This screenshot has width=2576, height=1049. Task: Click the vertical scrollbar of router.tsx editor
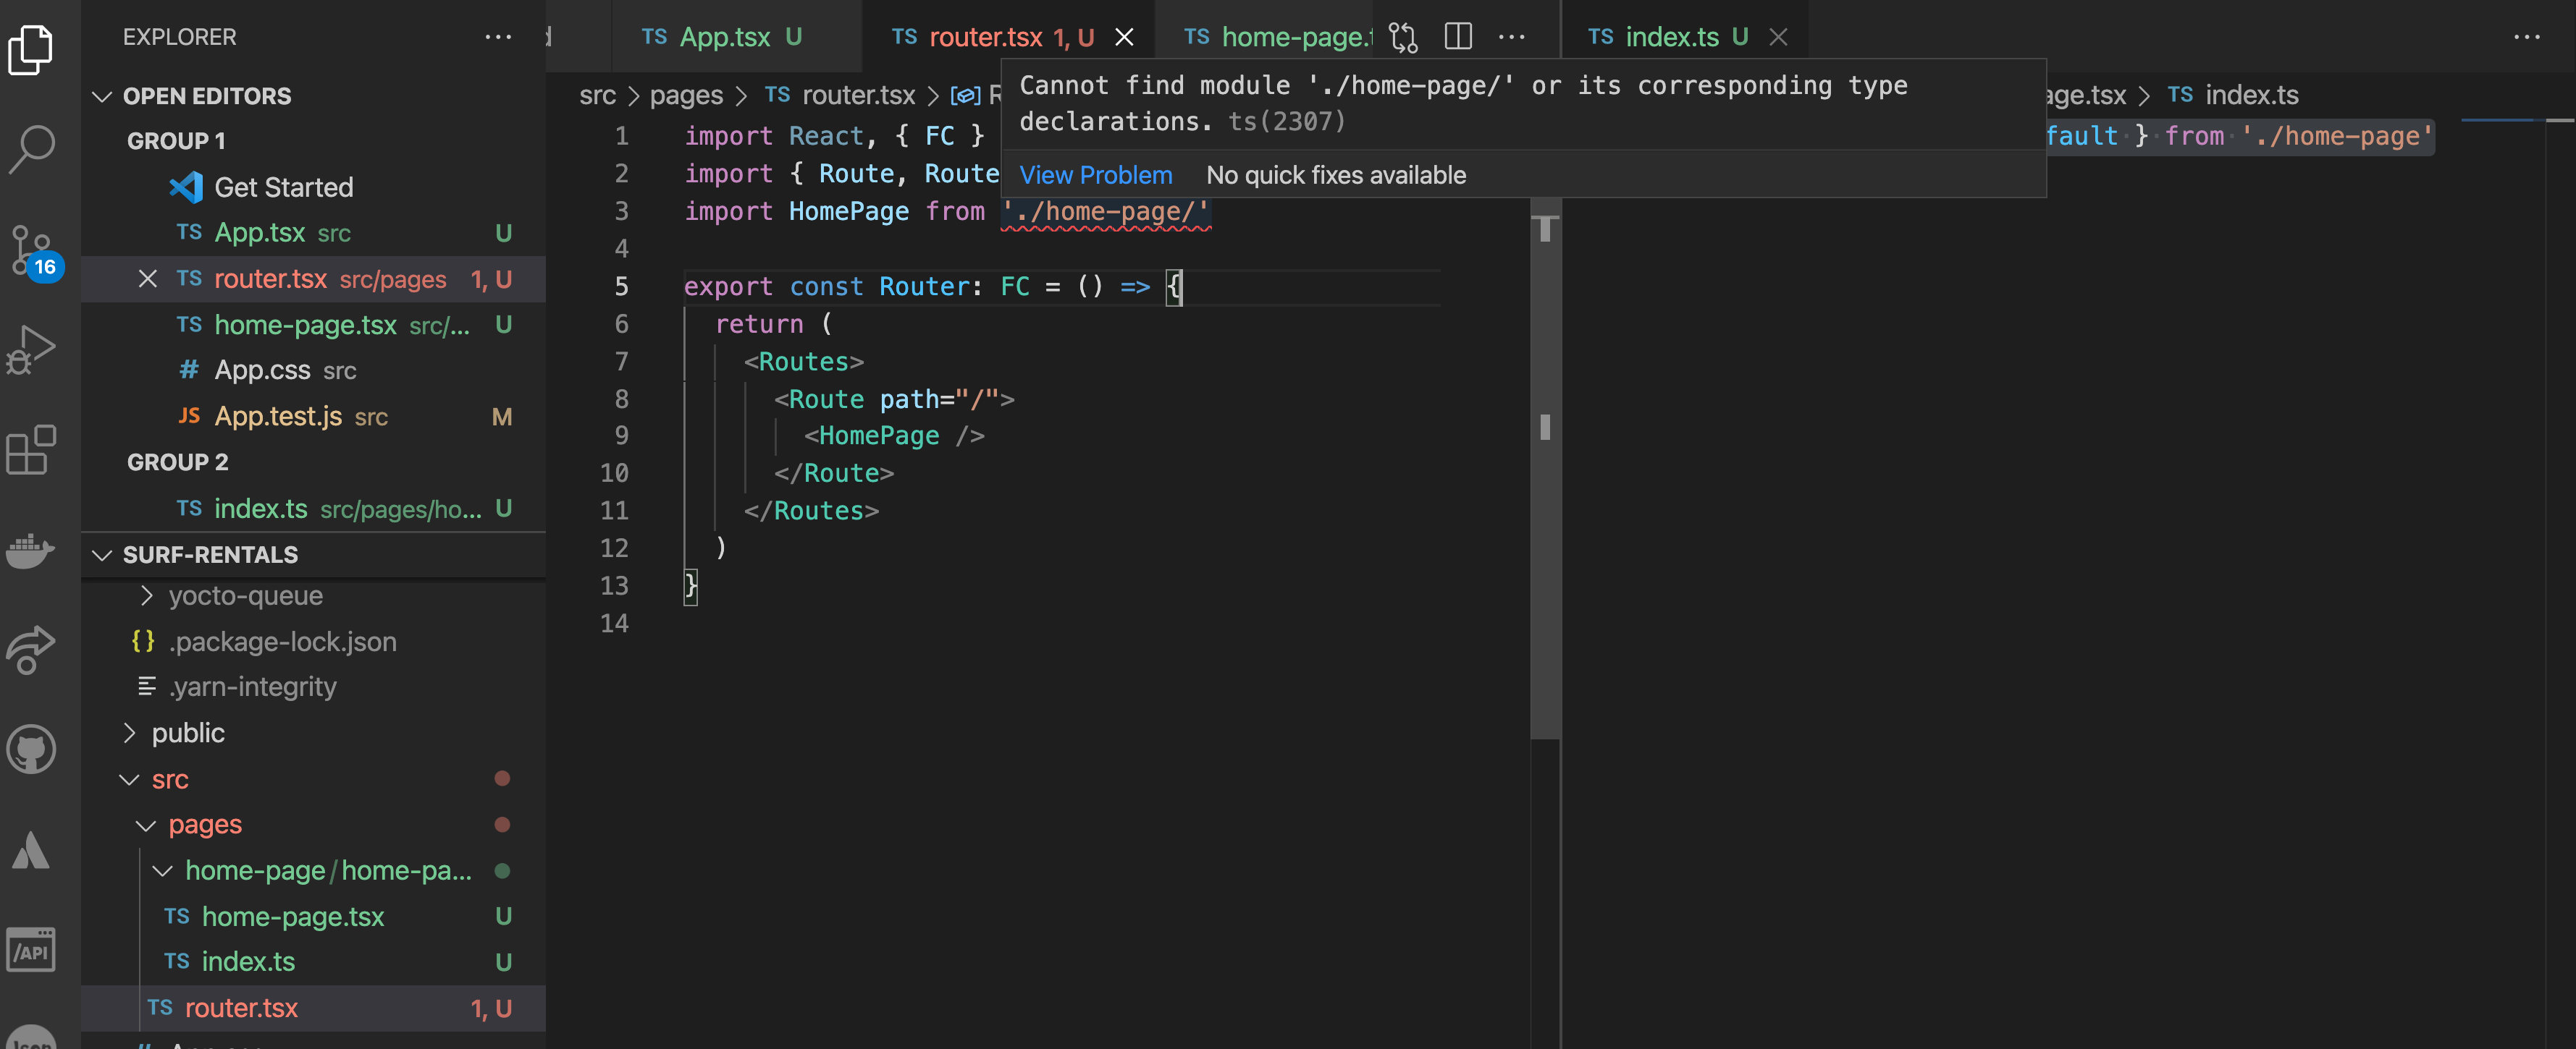point(1545,470)
